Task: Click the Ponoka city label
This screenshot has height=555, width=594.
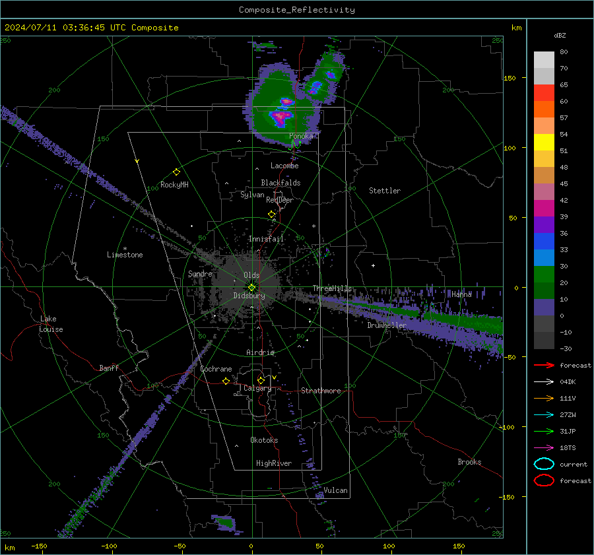Action: pos(301,136)
